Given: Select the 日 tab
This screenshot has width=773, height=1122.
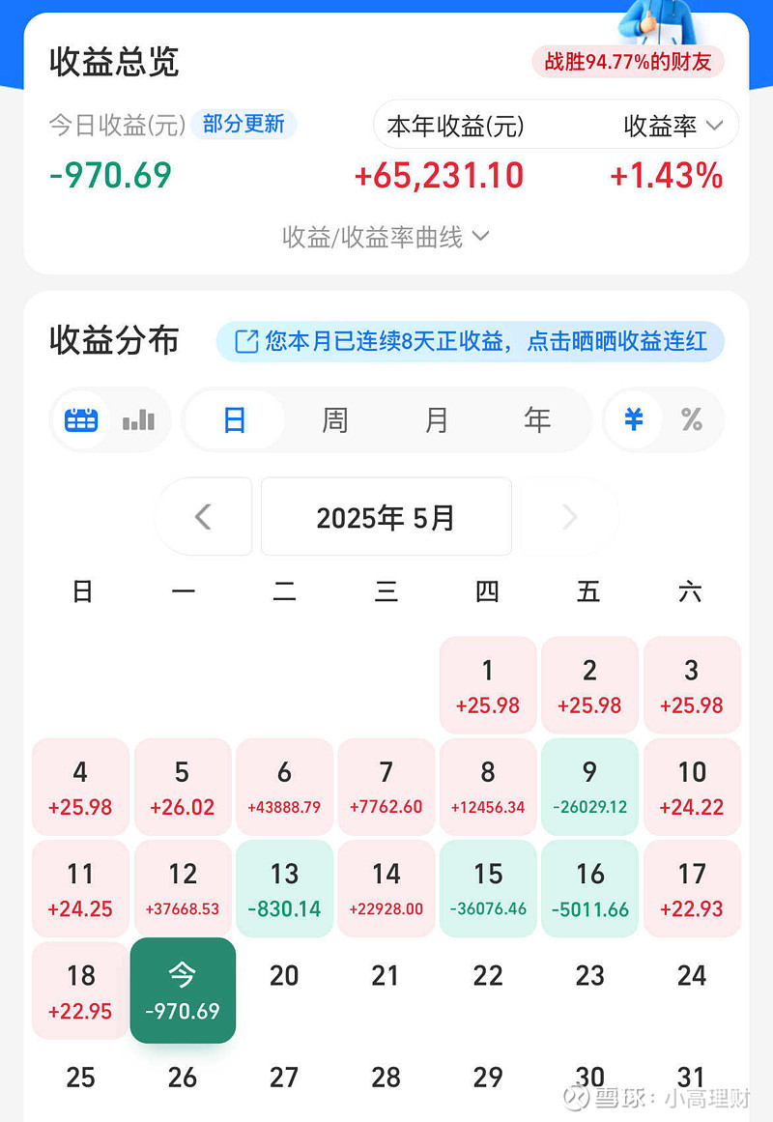Looking at the screenshot, I should 235,420.
